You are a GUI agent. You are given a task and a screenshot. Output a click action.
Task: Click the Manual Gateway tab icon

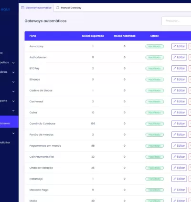[57, 8]
